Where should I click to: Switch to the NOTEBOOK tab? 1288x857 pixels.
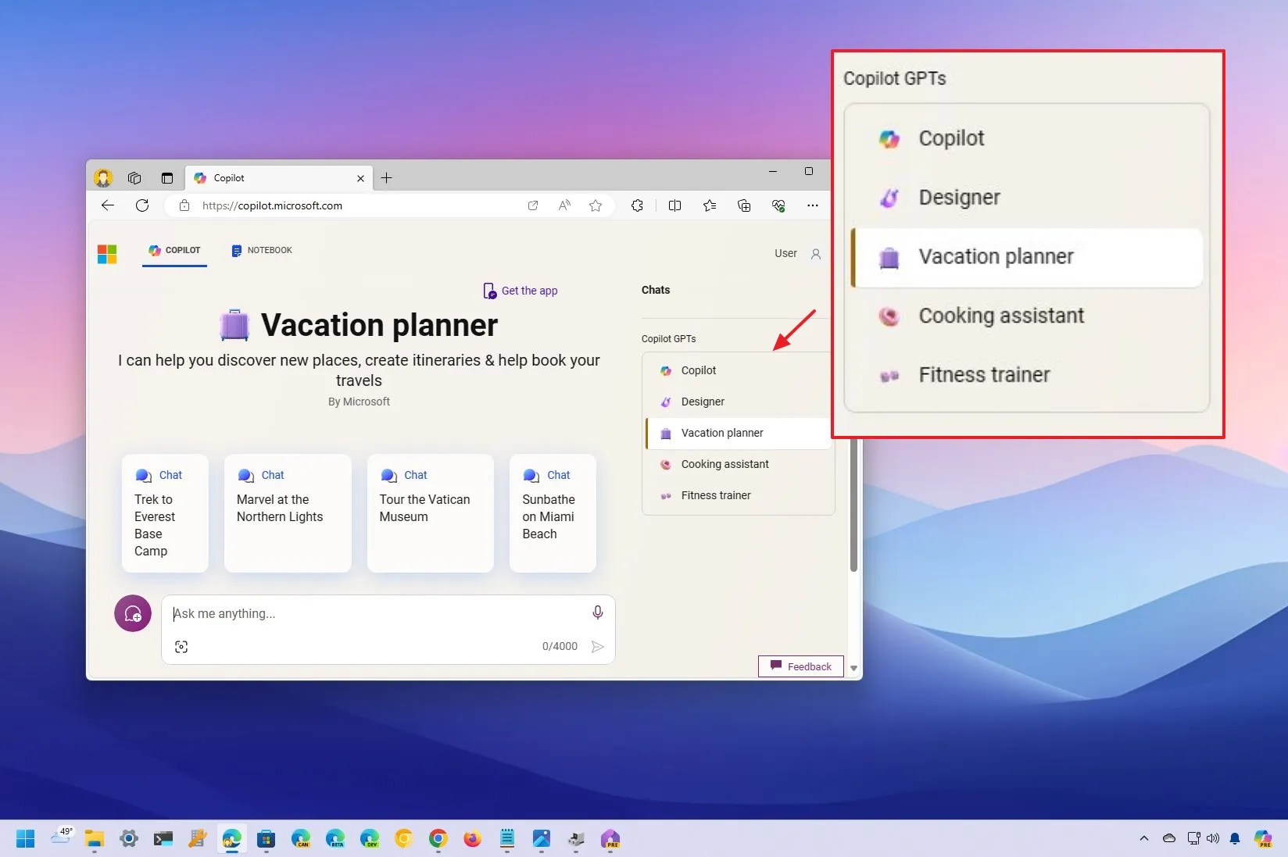[262, 251]
